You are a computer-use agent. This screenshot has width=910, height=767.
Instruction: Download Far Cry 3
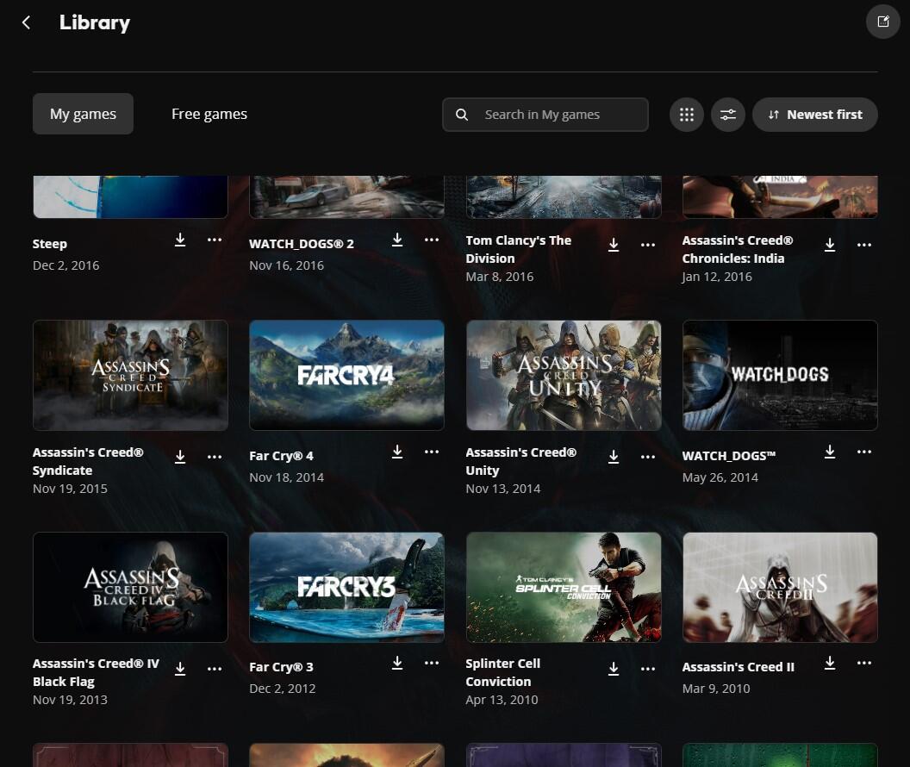[x=397, y=663]
